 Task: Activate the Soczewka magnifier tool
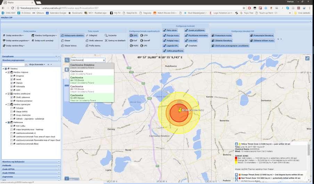click(110, 35)
